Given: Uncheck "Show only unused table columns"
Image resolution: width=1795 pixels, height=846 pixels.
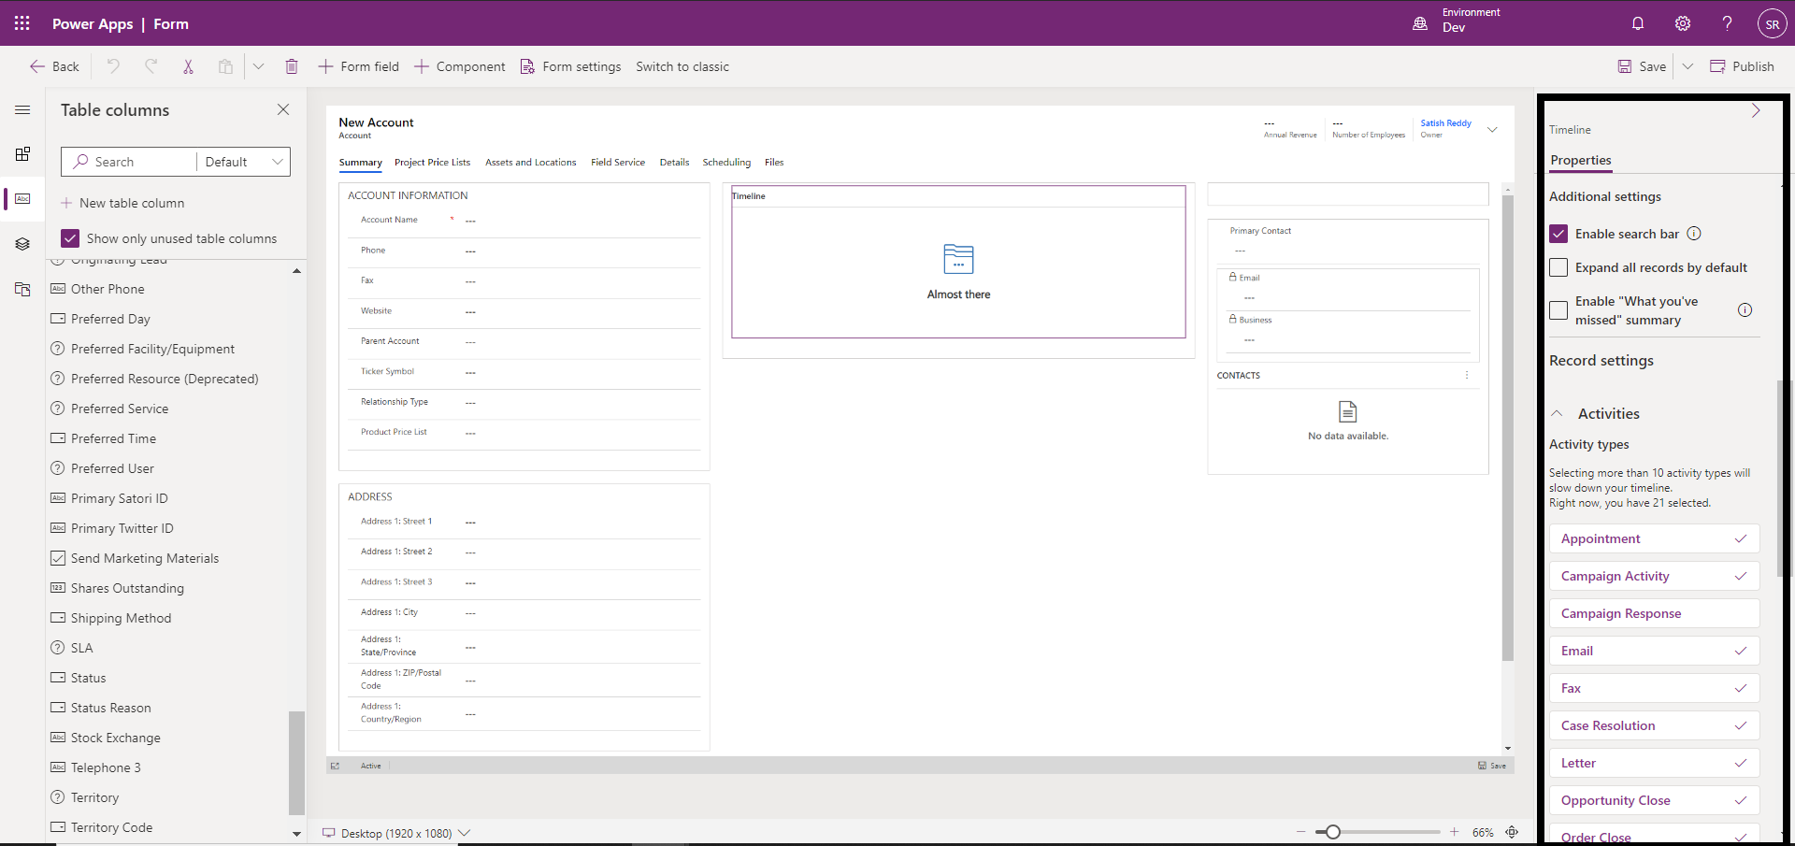Looking at the screenshot, I should pos(69,238).
